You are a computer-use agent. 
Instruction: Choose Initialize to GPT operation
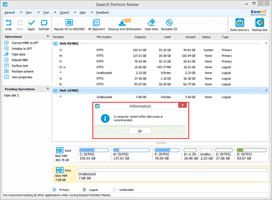point(22,49)
